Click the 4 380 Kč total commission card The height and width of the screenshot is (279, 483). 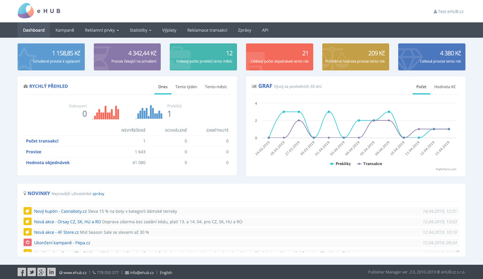click(x=432, y=57)
